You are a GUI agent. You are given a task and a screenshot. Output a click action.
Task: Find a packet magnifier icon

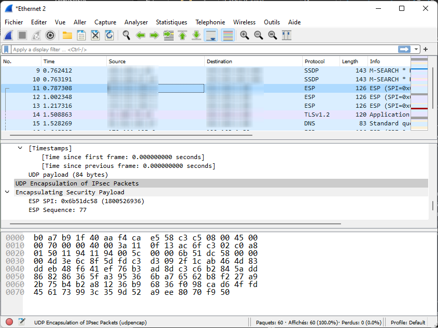click(x=126, y=35)
